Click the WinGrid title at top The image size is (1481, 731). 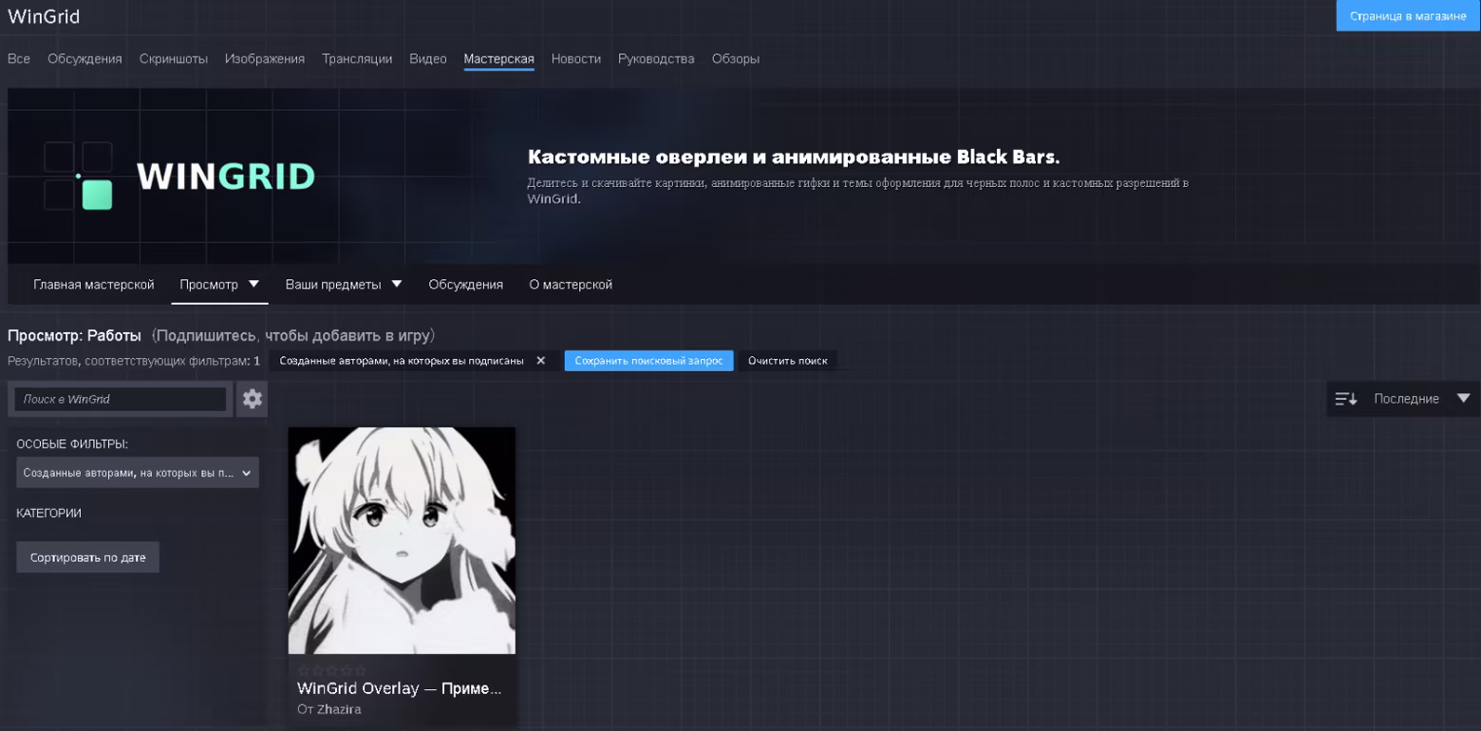pos(44,17)
